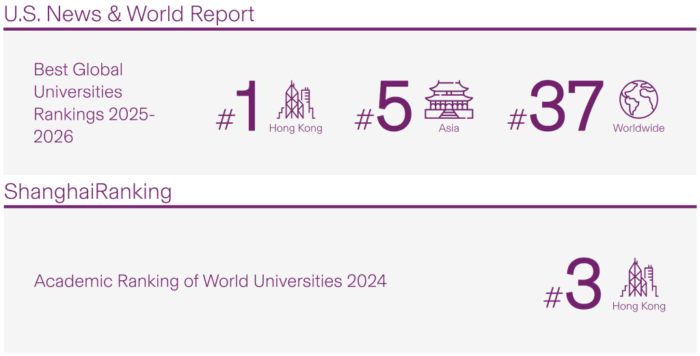
Task: Open the U.S. News & World Report heading
Action: tap(129, 14)
